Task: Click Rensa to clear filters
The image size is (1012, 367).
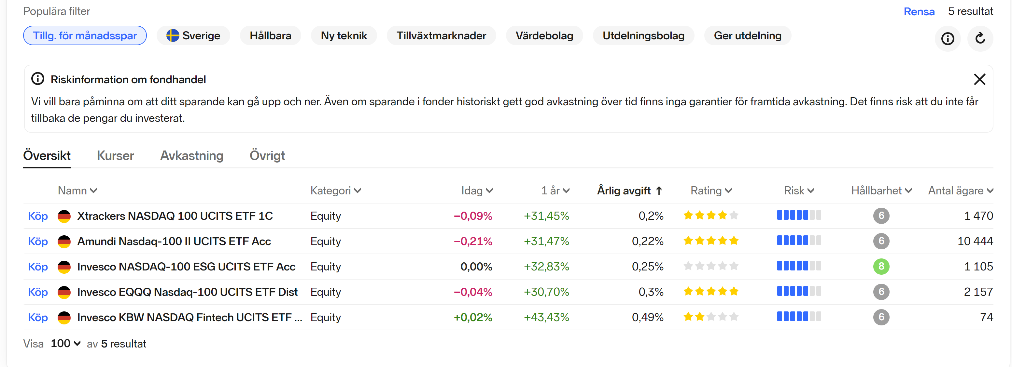Action: pyautogui.click(x=919, y=11)
